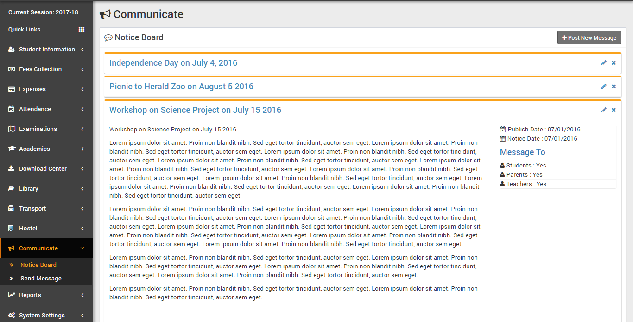Open the Independence Day notice title
Image resolution: width=633 pixels, height=322 pixels.
pos(173,63)
